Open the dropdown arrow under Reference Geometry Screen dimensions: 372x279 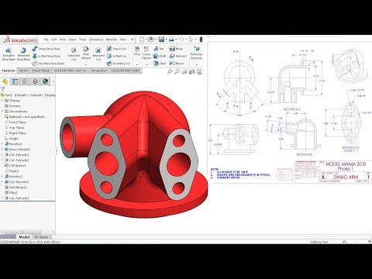[x=196, y=64]
